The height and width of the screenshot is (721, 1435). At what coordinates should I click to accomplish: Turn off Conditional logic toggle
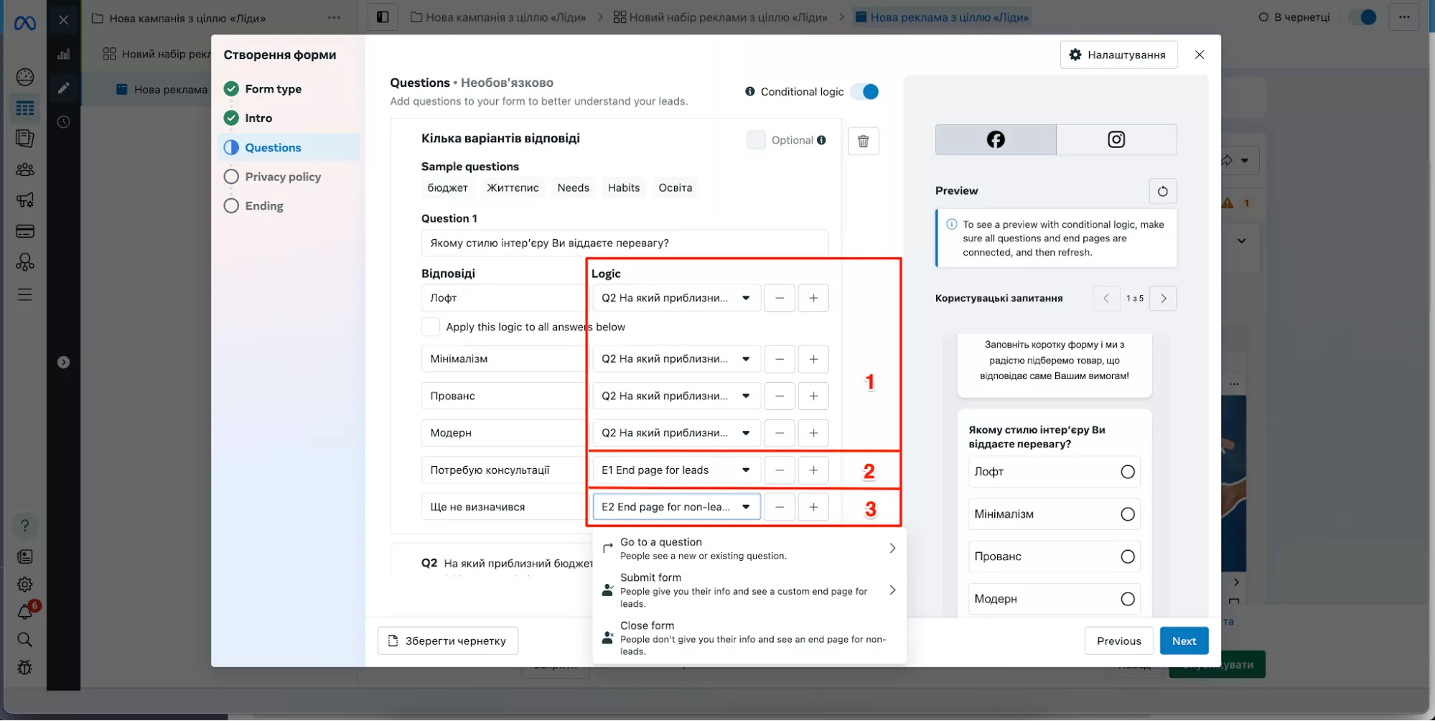click(865, 92)
